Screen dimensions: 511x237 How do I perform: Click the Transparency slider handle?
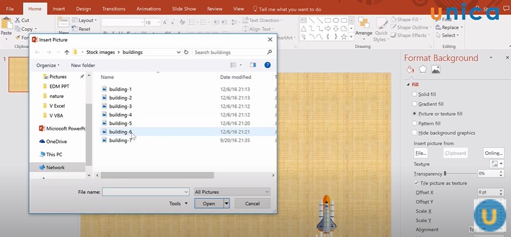(x=445, y=173)
